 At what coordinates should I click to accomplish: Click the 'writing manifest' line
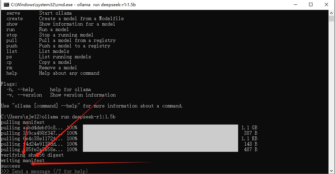coord(23,161)
